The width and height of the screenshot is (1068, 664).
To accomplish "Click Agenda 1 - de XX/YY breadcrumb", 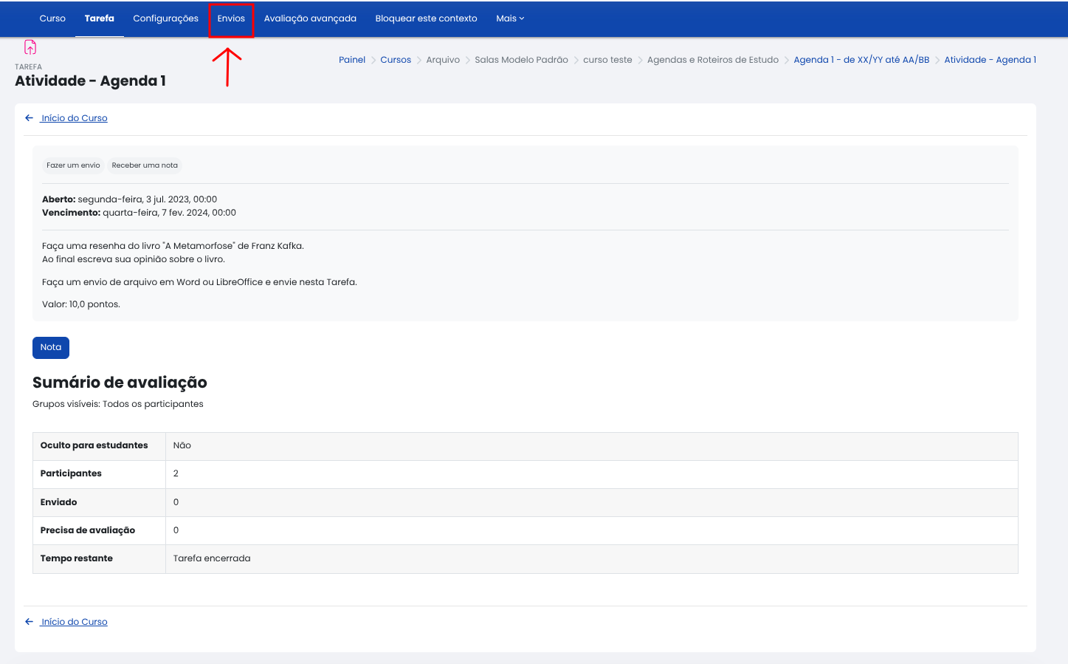I will [x=861, y=60].
